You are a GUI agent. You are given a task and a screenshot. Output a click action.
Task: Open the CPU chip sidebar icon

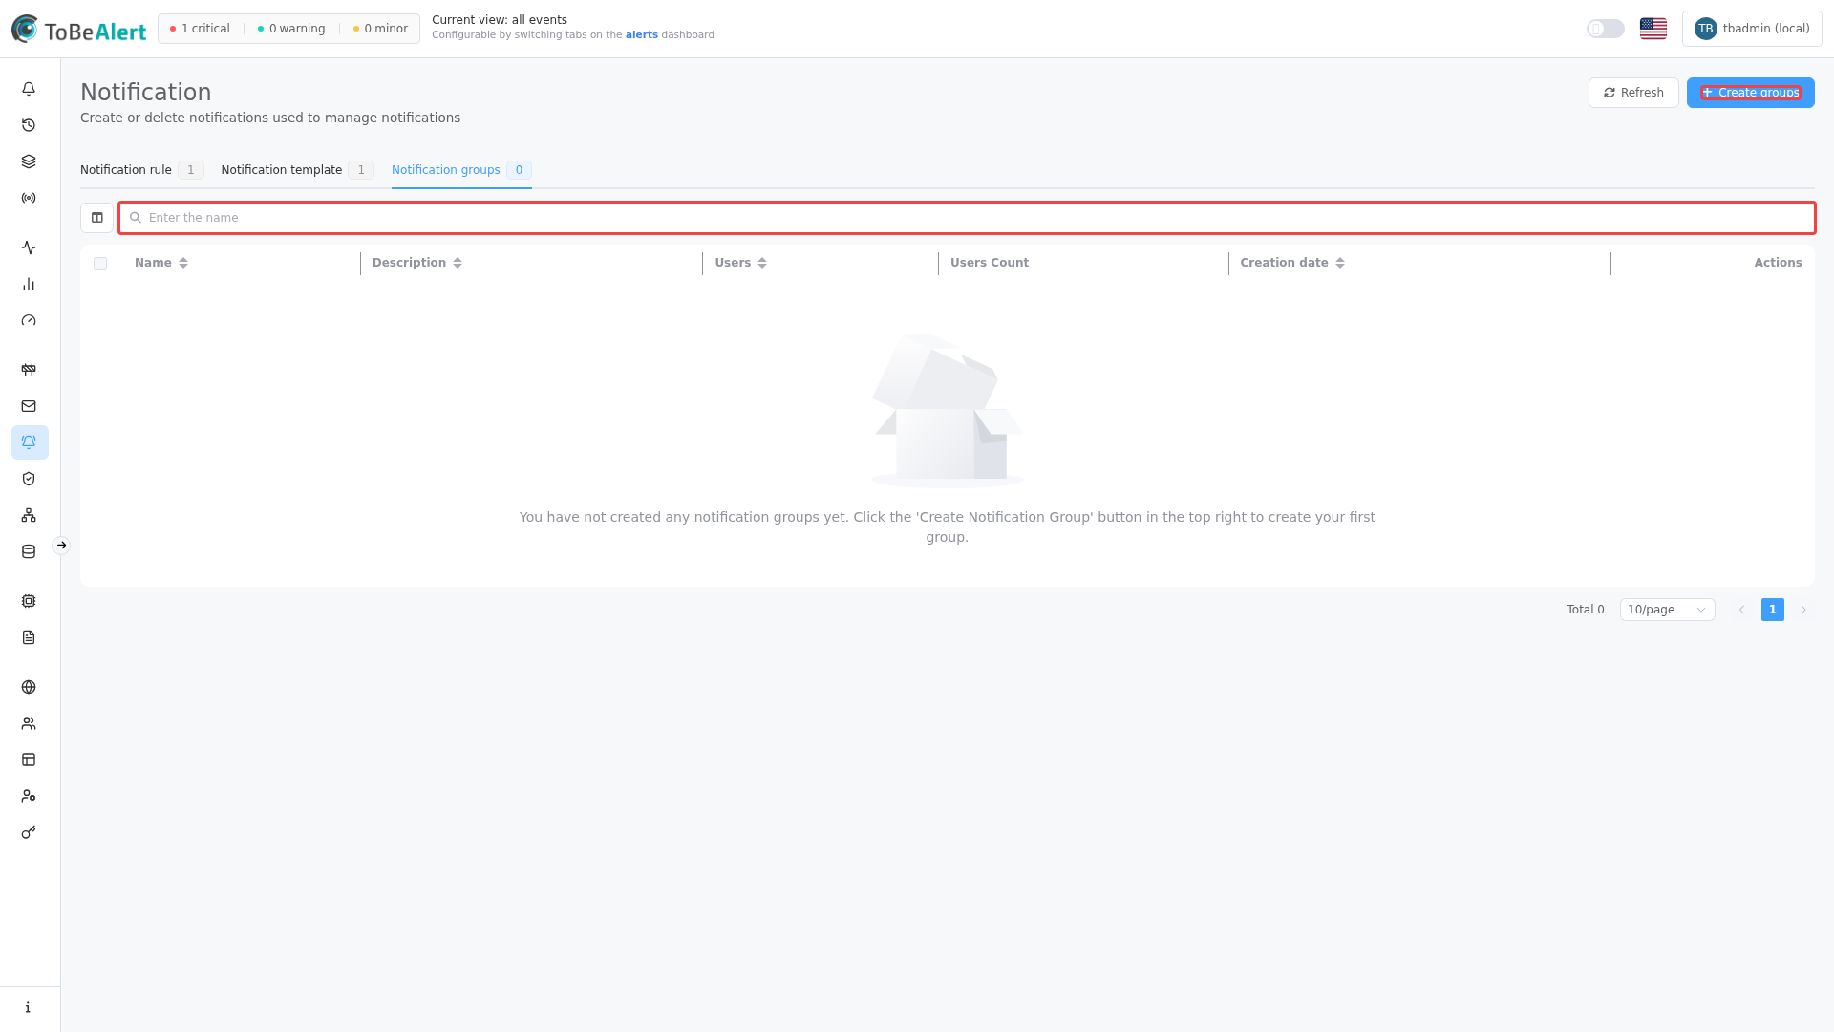[x=29, y=601]
